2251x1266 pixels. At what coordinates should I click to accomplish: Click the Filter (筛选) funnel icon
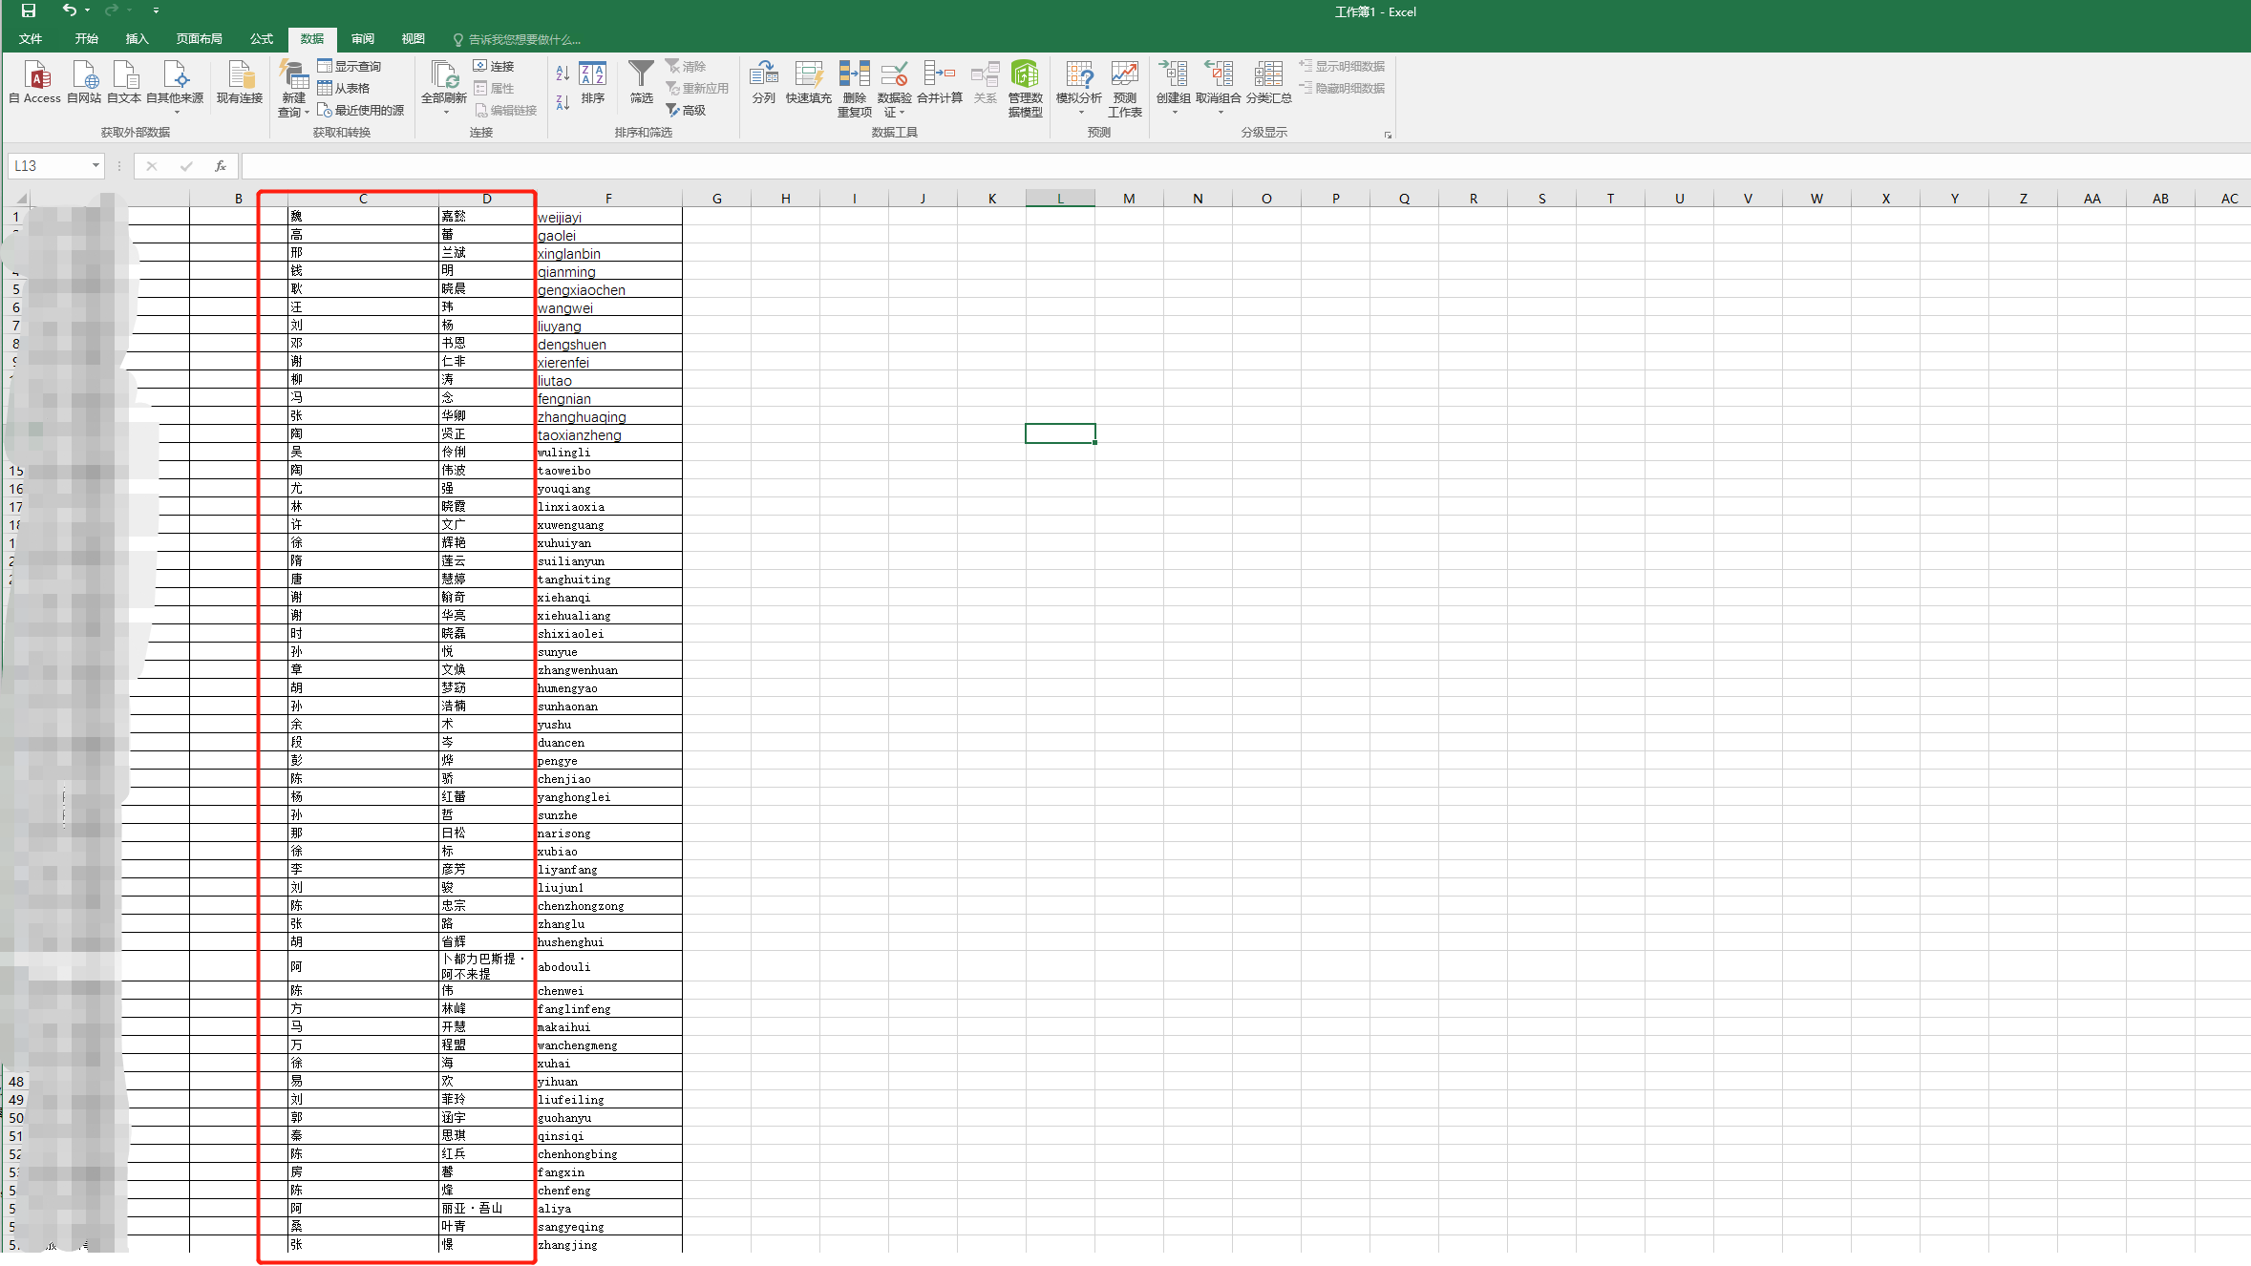coord(641,74)
